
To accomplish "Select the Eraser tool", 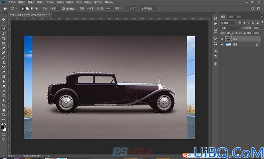I will 4,72.
